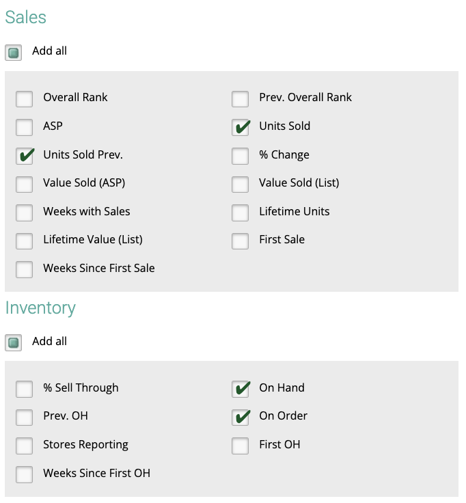The image size is (466, 503).
Task: Toggle the Sales Add all checkbox
Action: [13, 53]
